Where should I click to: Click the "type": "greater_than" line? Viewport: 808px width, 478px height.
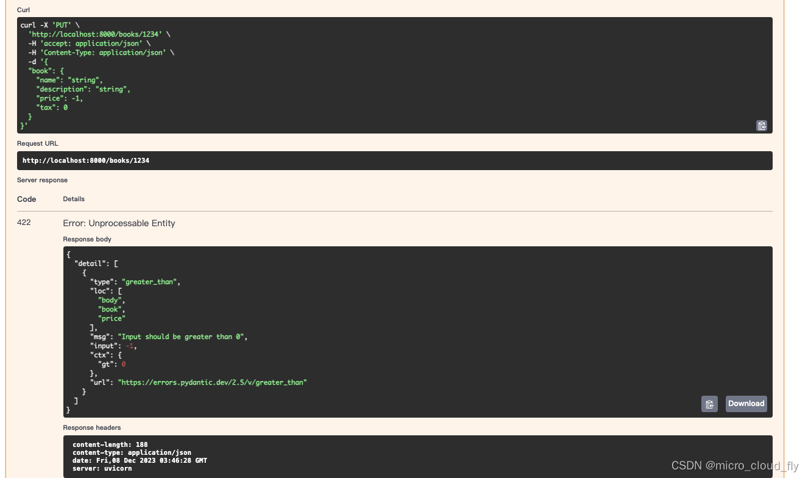135,282
